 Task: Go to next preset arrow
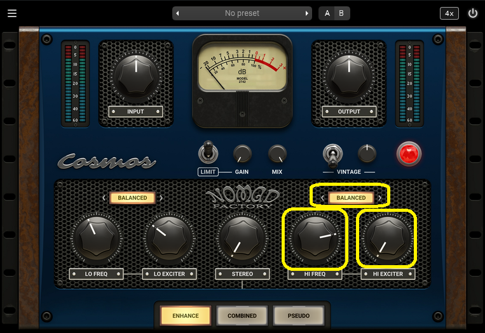(x=306, y=13)
